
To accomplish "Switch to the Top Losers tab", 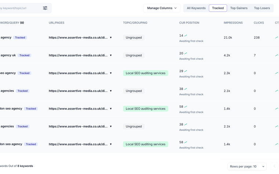I will [262, 8].
